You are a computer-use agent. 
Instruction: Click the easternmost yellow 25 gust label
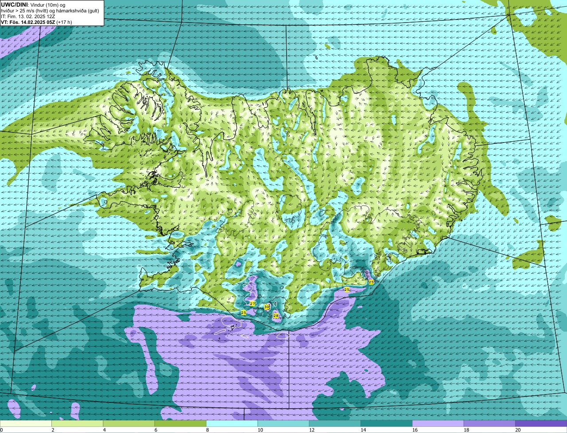click(371, 282)
